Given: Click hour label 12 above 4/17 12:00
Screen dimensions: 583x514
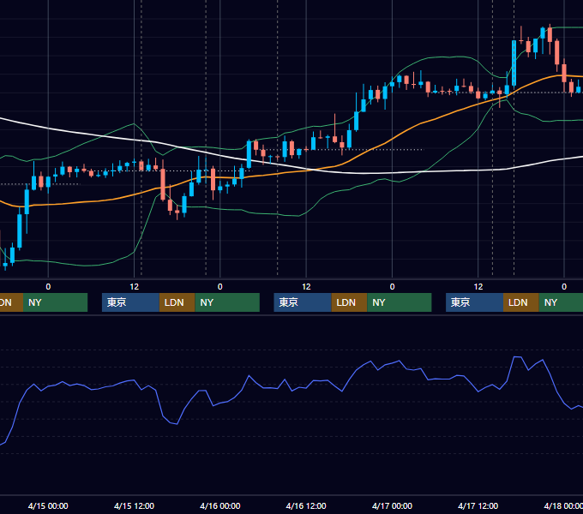Looking at the screenshot, I should coord(478,287).
